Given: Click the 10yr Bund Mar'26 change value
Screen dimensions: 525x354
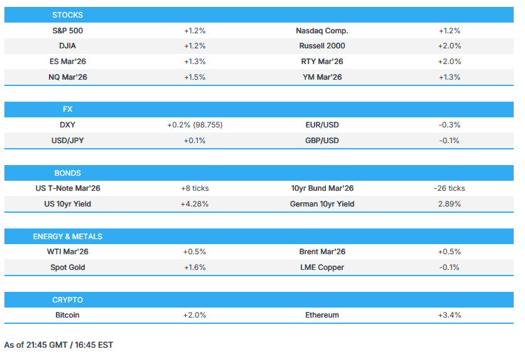Looking at the screenshot, I should (449, 188).
